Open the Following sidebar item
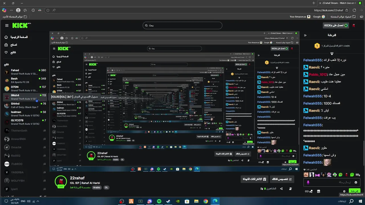The image size is (365, 205). tap(10, 52)
